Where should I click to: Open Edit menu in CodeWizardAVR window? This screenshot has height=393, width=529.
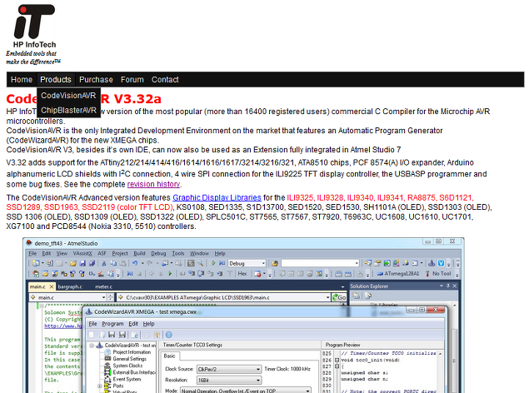(x=133, y=324)
